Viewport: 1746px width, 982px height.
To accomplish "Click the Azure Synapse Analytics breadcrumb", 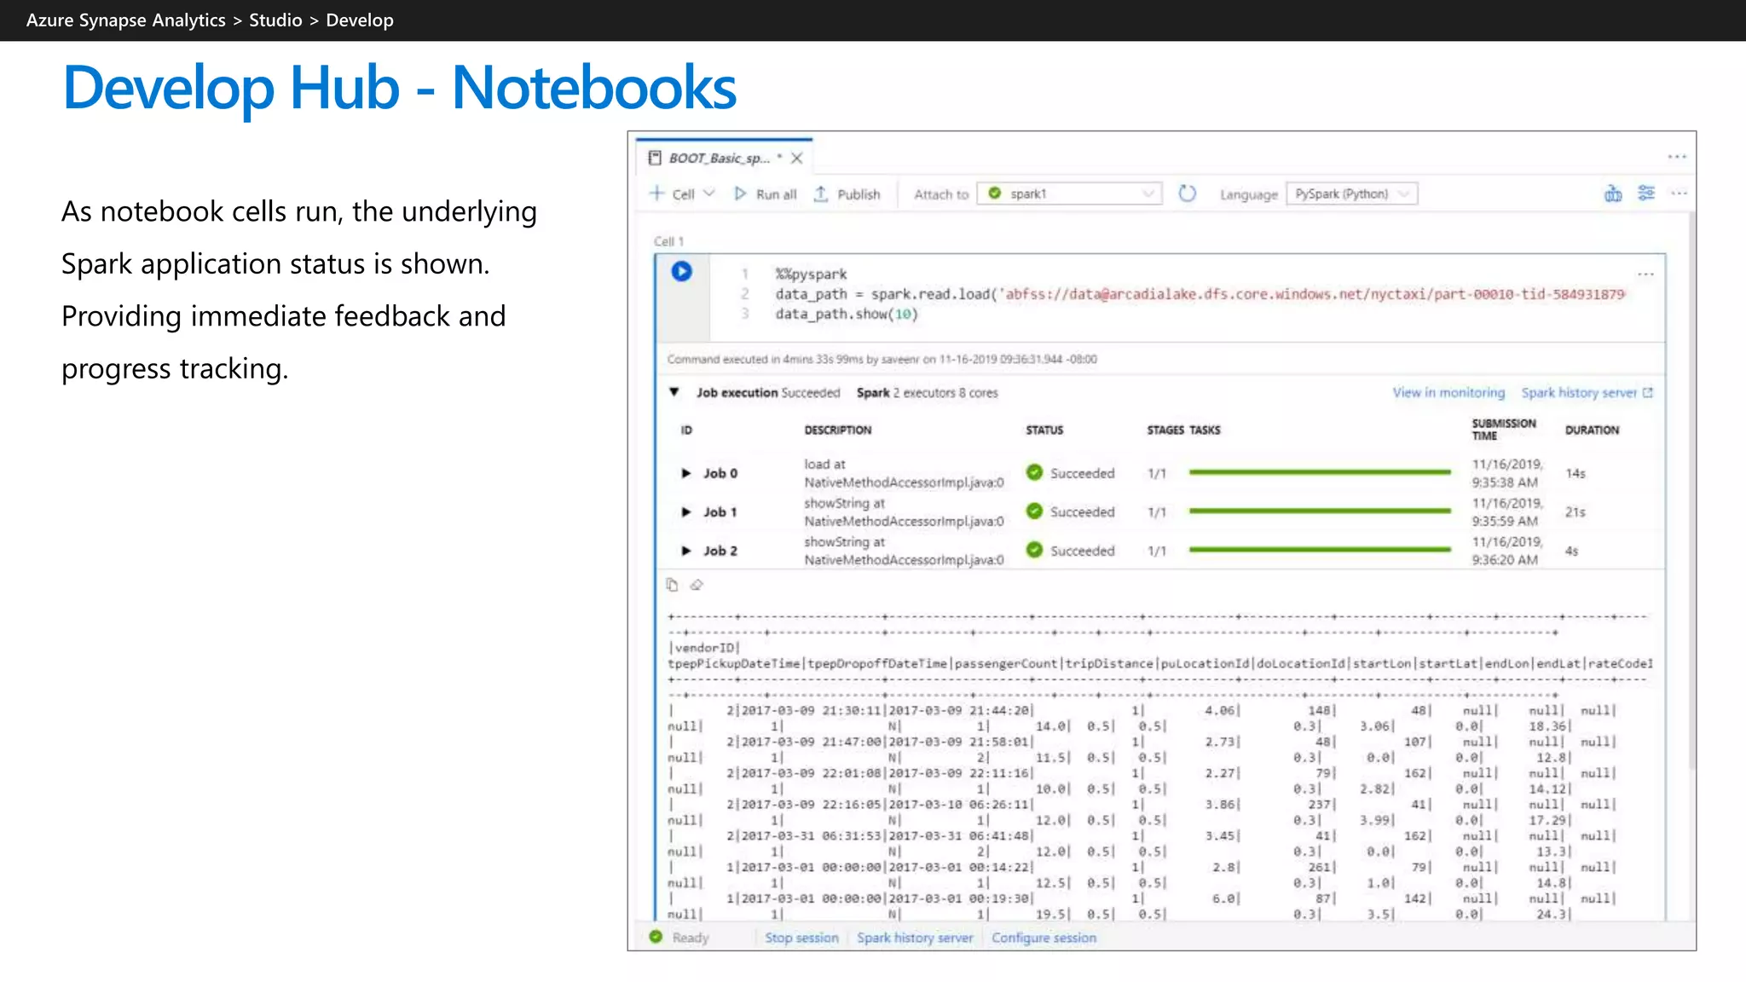I will coord(126,20).
